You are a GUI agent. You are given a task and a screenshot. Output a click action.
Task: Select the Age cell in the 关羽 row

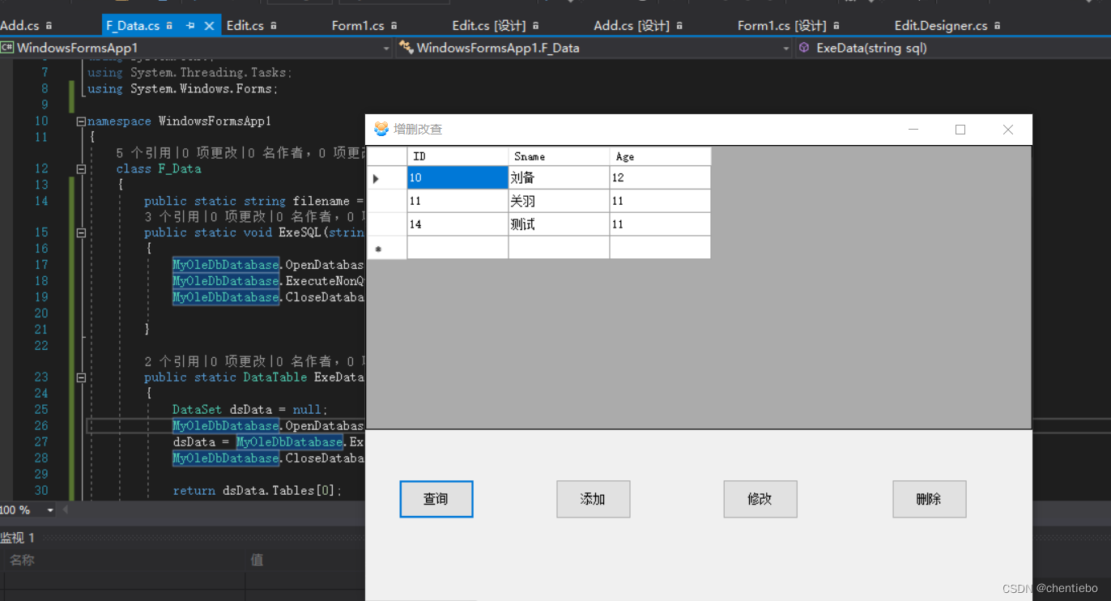pyautogui.click(x=660, y=201)
